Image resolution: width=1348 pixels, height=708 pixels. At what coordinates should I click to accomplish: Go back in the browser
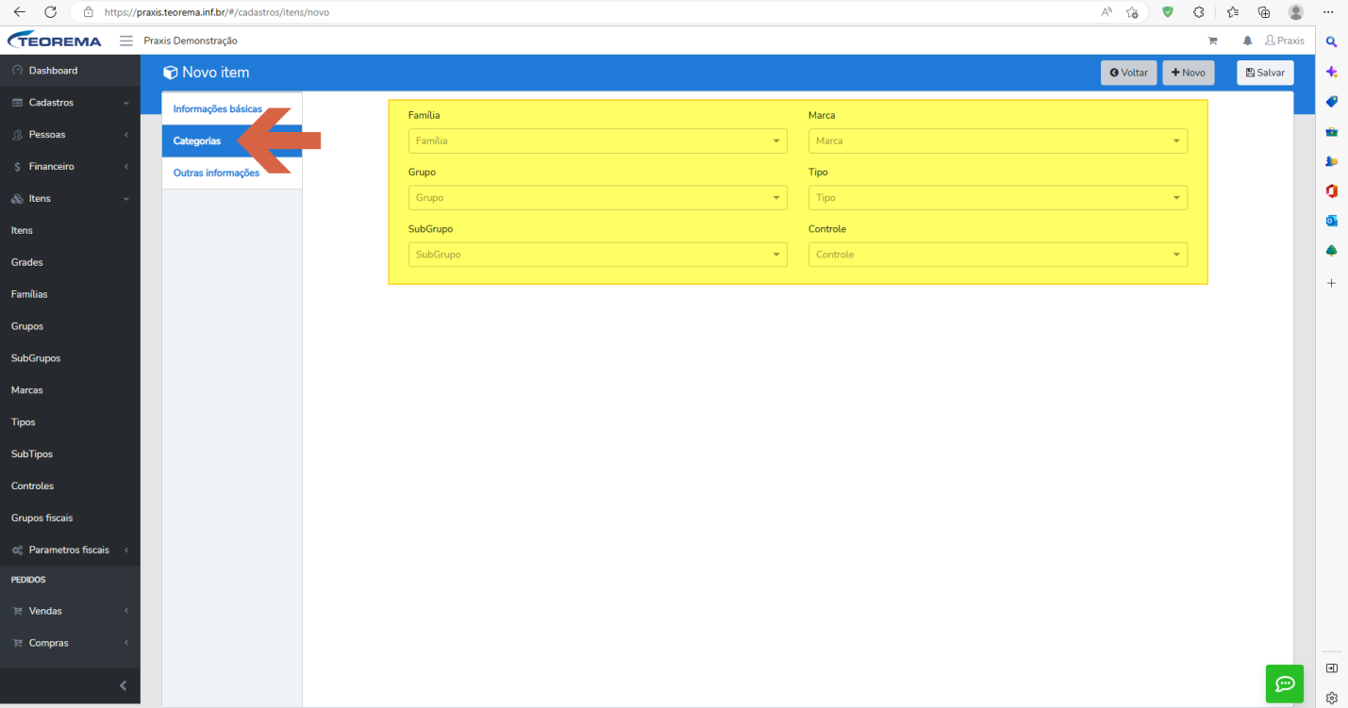point(19,12)
